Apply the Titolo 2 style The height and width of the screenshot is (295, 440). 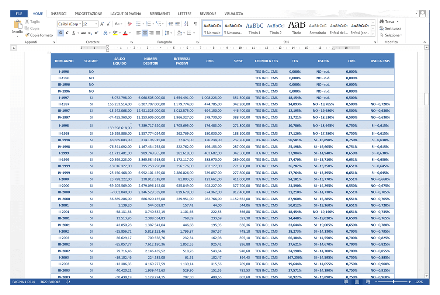[x=276, y=28]
